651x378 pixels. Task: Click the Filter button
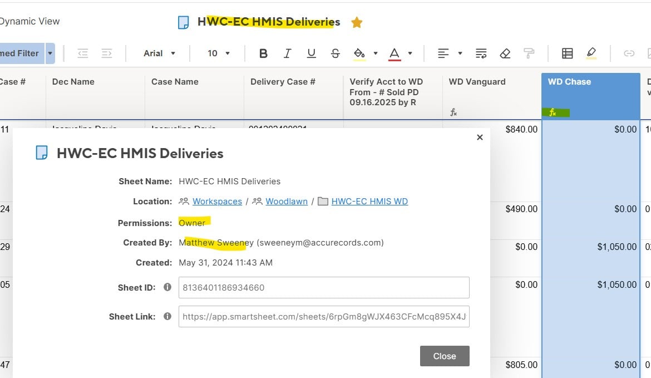click(22, 53)
